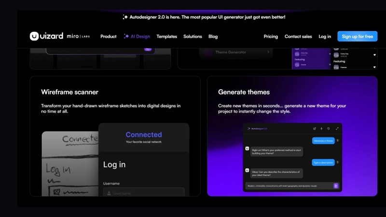Click the Wireframe scanner heading
386x217 pixels.
(69, 92)
